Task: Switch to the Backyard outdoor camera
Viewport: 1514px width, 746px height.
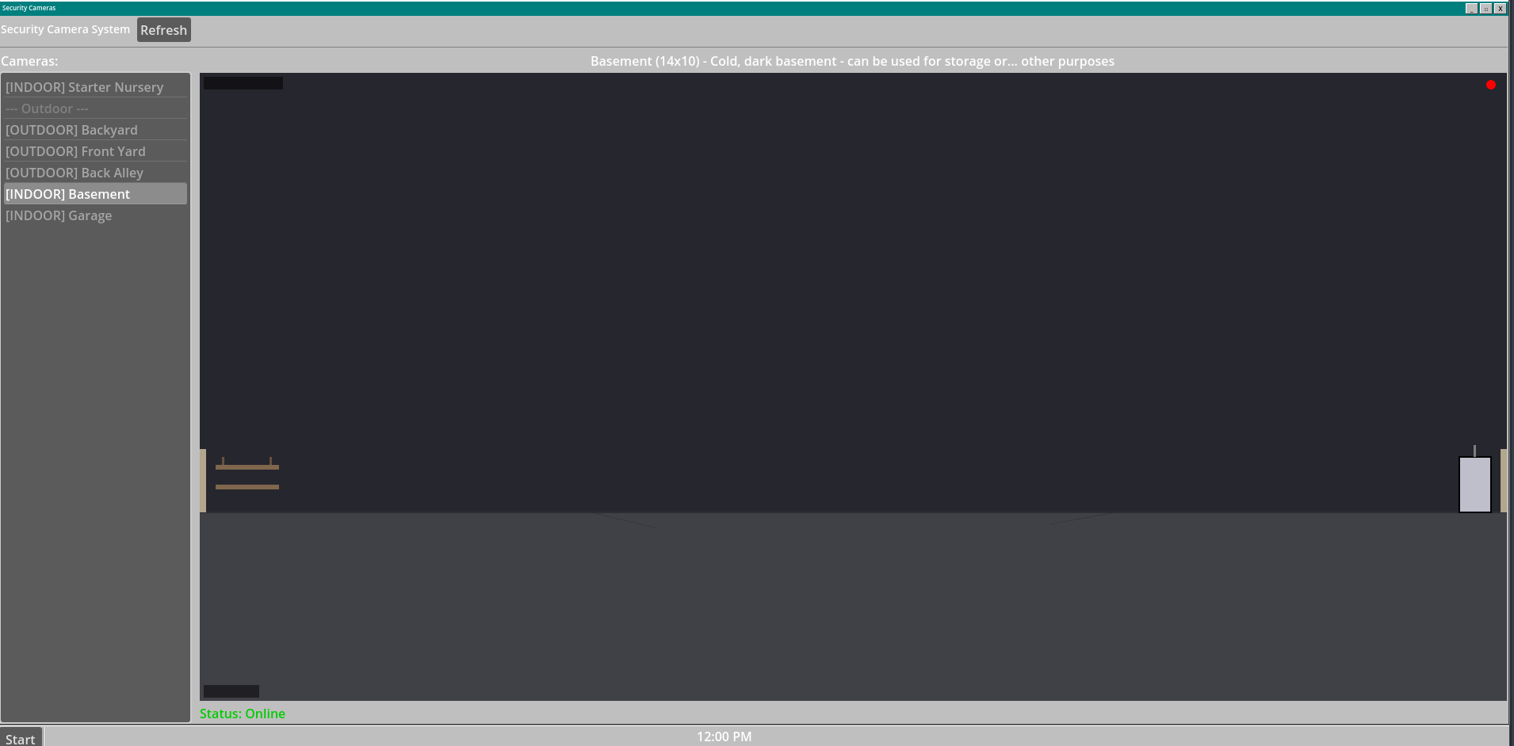Action: pos(71,130)
